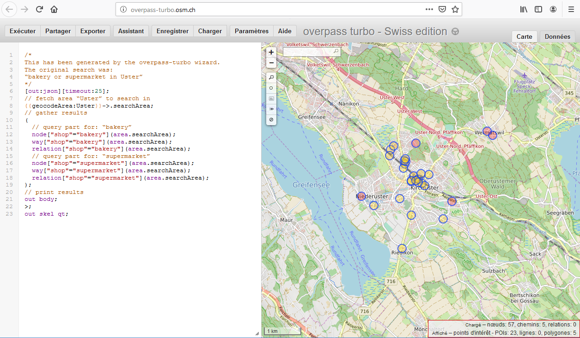
Task: Click the locate-me circle map control
Action: pos(271,88)
